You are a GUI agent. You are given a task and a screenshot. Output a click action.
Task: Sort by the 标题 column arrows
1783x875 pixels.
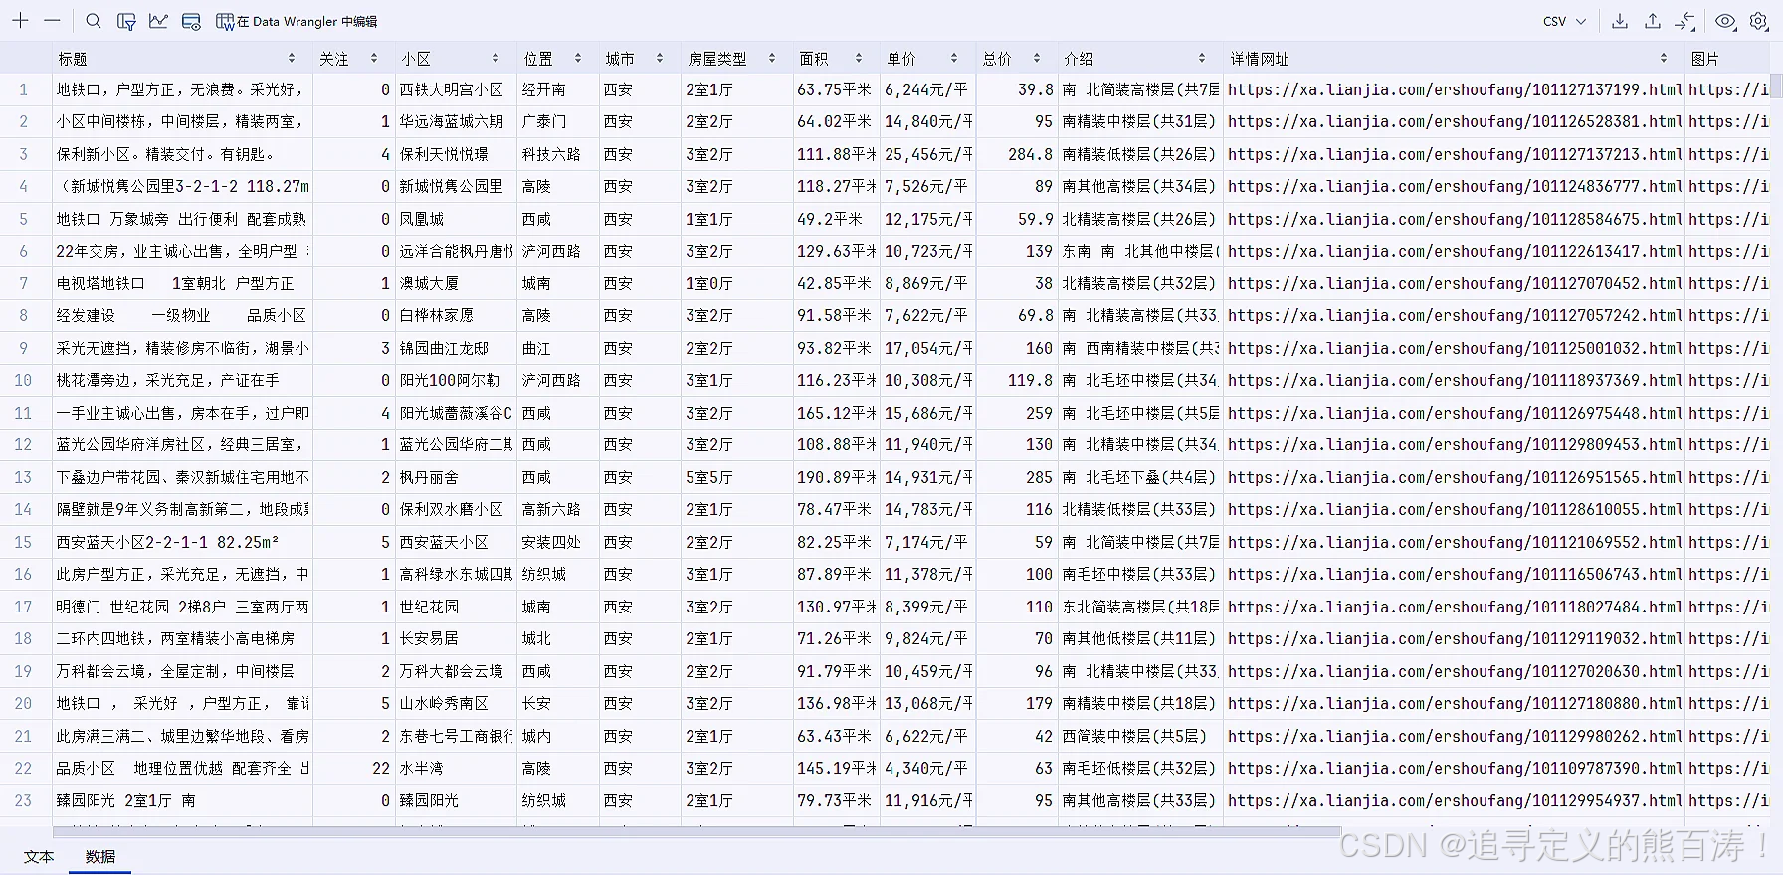pos(292,59)
